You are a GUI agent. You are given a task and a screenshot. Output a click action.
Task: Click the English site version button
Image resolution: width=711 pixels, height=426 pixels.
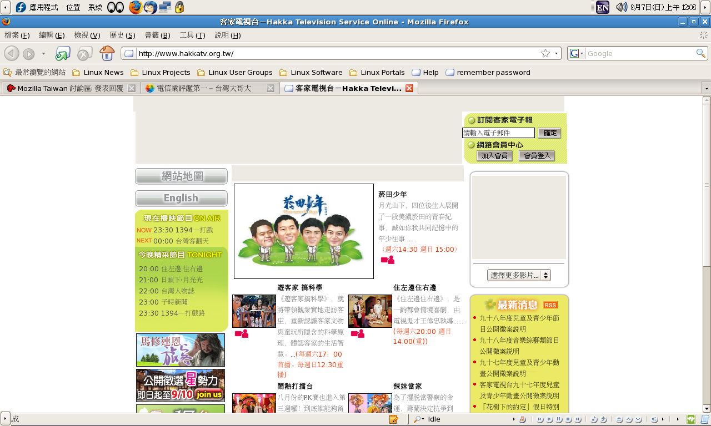pos(181,198)
